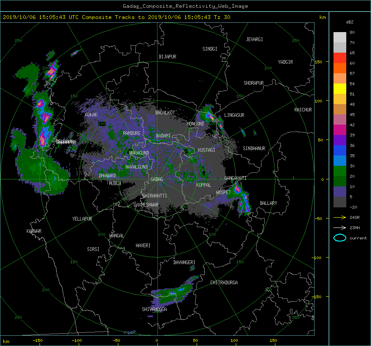Click the BIJAPUR city label
371x346 pixels.
click(167, 57)
